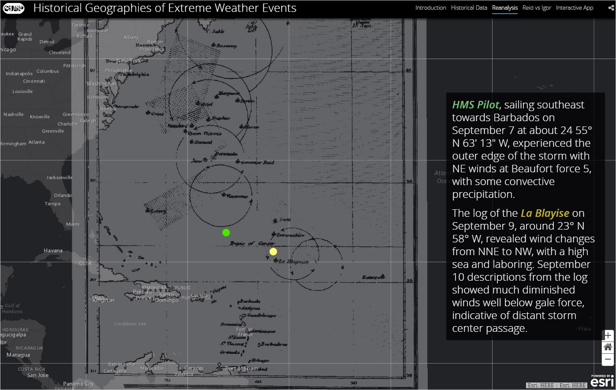The height and width of the screenshot is (390, 616).
Task: Open the Interactive App tab
Action: [x=574, y=8]
